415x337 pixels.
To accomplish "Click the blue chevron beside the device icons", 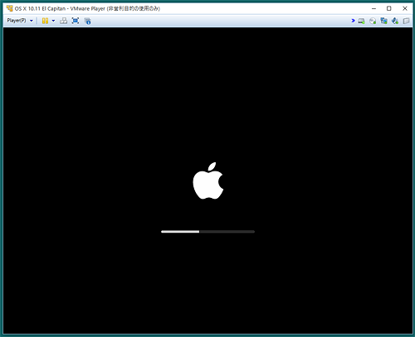I will click(353, 21).
